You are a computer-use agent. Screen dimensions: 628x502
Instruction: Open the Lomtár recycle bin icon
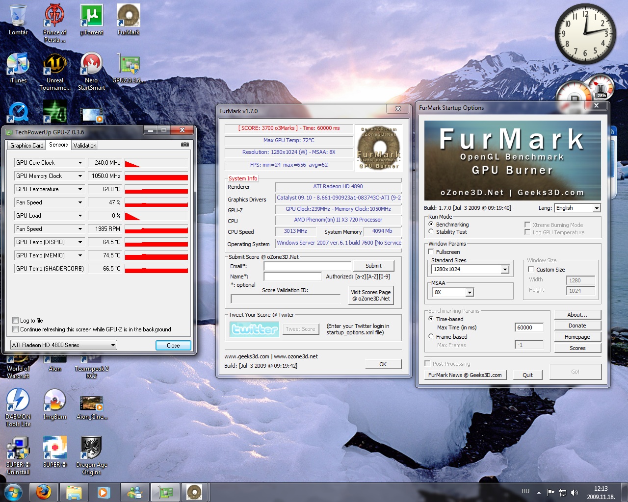pos(18,20)
